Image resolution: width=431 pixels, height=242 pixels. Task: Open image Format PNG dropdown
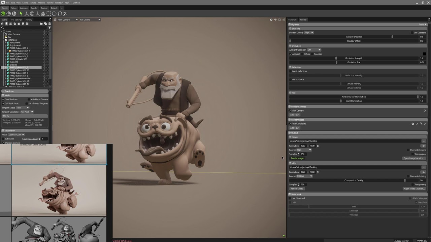(x=304, y=150)
